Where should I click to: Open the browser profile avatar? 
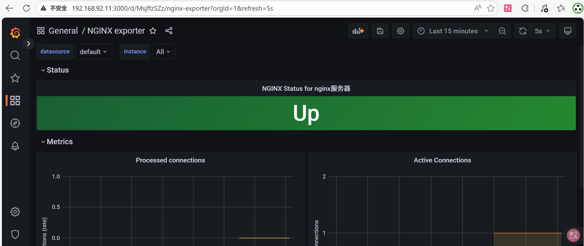pos(578,8)
